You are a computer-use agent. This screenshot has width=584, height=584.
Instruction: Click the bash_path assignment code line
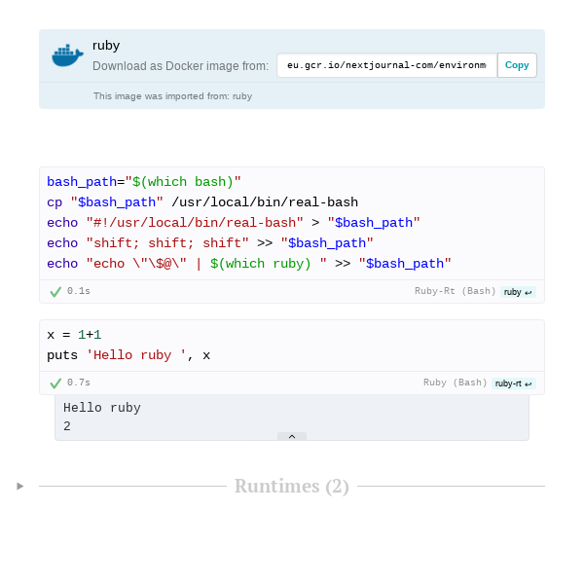[144, 182]
